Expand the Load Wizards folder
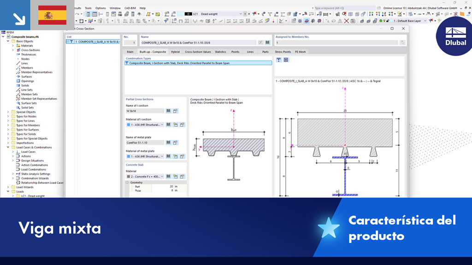Screen dimensions: 472x265 8,187
